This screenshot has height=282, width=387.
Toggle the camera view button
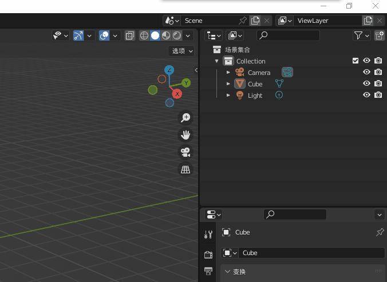pyautogui.click(x=185, y=152)
